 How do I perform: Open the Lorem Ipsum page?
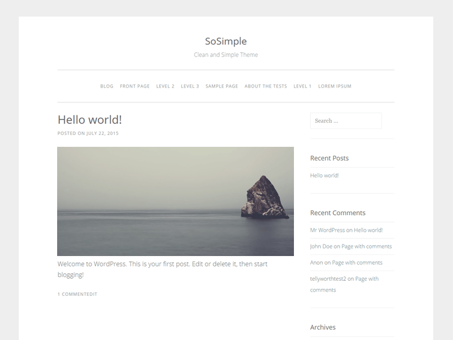335,86
